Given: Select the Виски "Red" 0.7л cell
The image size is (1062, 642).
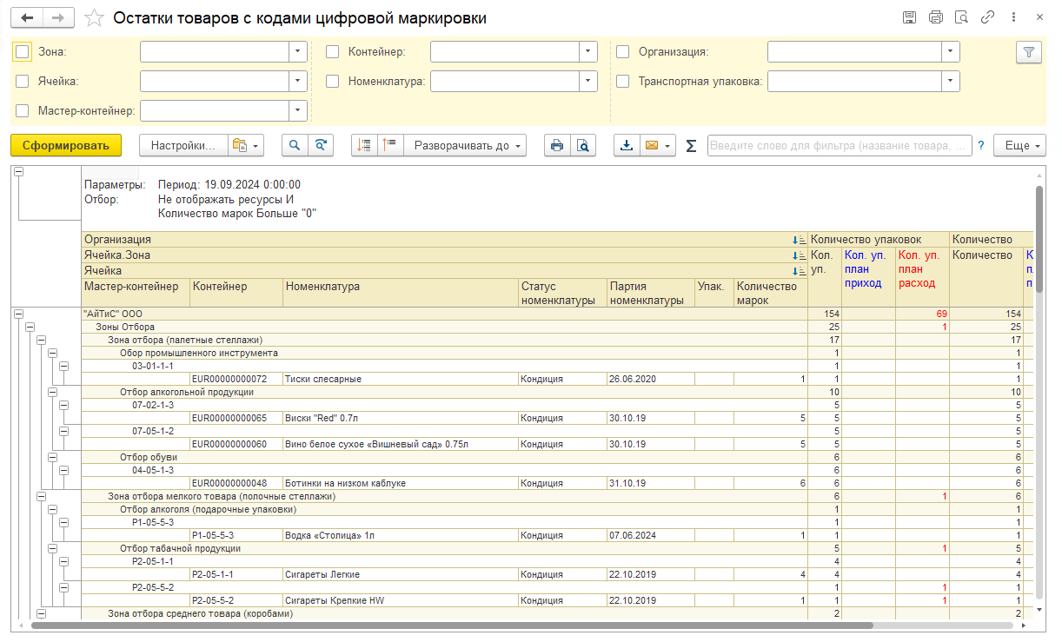Looking at the screenshot, I should [x=400, y=418].
